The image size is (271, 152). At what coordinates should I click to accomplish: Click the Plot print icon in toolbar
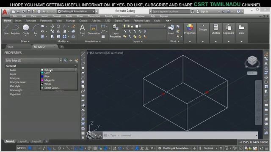coord(39,11)
